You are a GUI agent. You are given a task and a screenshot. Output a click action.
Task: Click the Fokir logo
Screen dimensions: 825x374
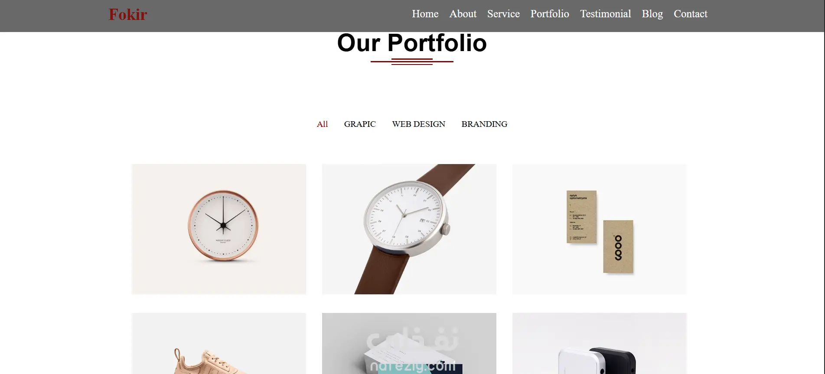[x=128, y=14]
